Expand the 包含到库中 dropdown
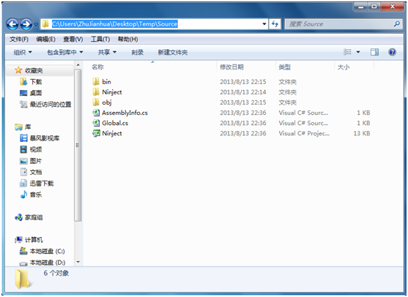 (64, 52)
